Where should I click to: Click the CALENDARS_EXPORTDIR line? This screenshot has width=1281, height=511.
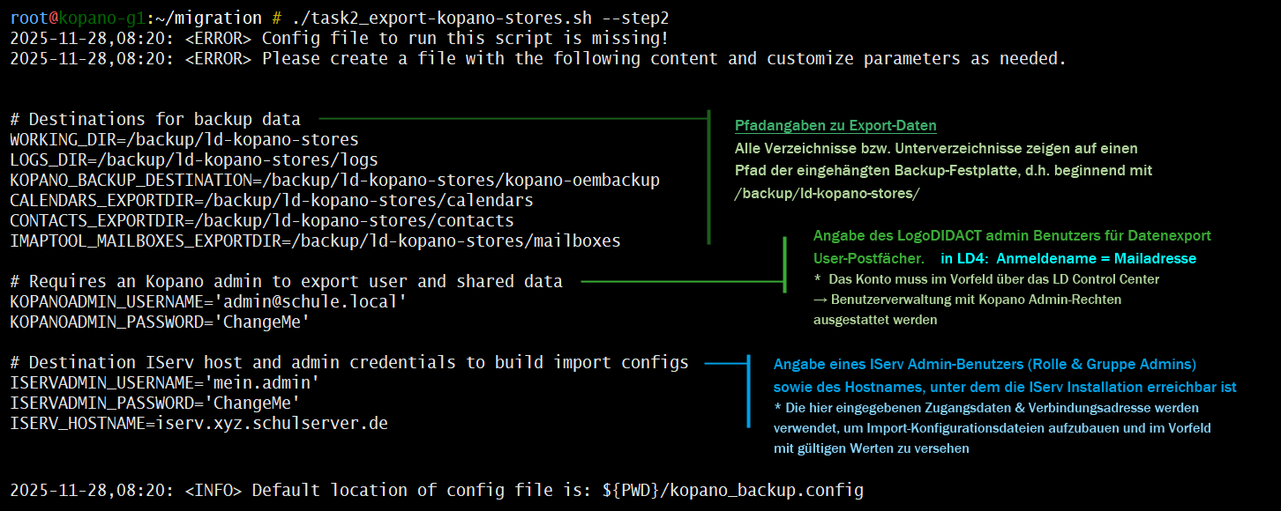tap(272, 200)
